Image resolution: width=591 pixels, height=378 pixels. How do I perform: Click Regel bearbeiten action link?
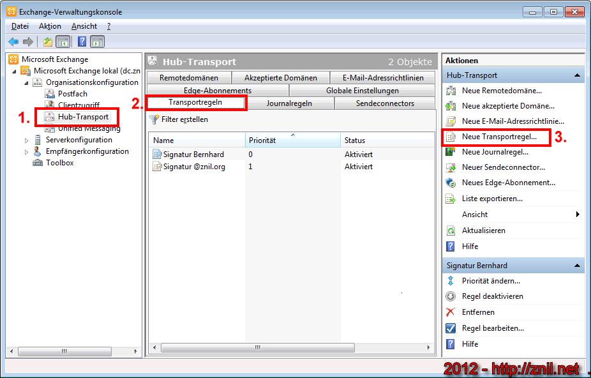[493, 328]
